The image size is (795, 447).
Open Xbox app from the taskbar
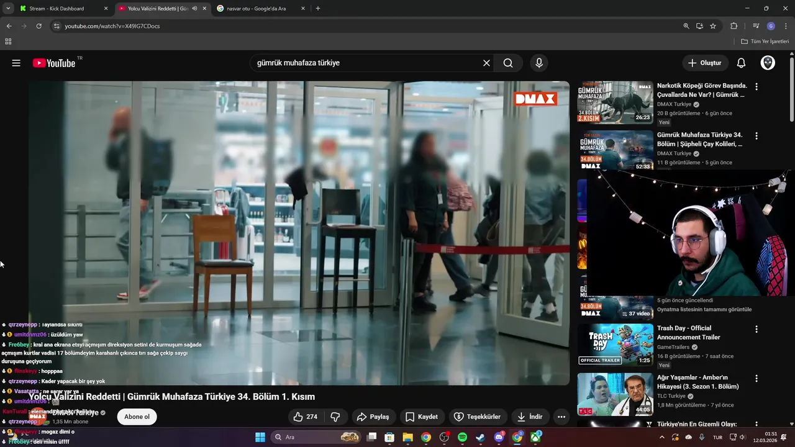pyautogui.click(x=535, y=437)
